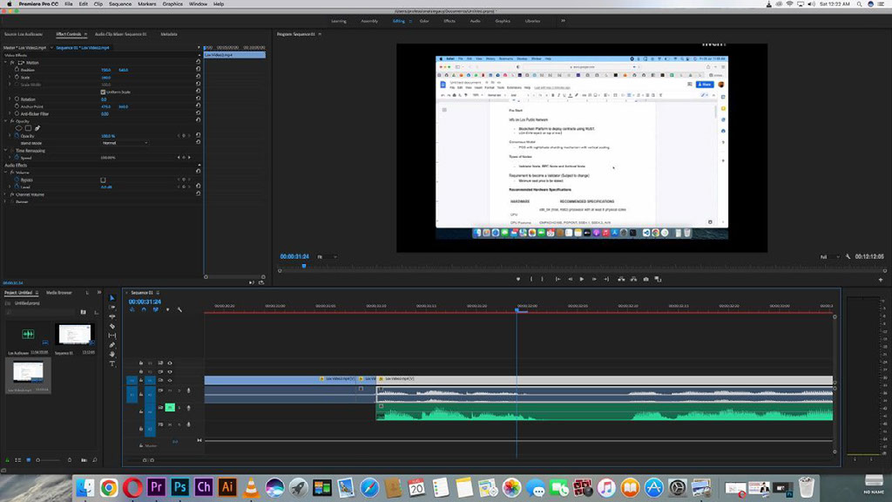Viewport: 892px width, 502px height.
Task: Open timeline display settings wrench
Action: click(179, 309)
